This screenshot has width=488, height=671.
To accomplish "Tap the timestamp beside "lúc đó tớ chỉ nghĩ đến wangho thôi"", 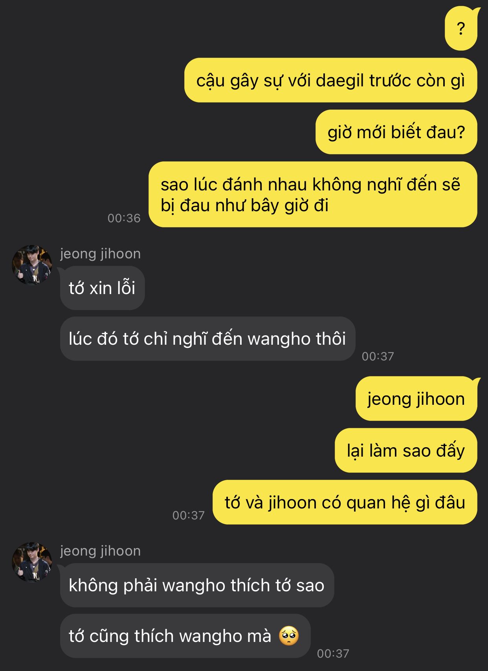I will tap(378, 356).
